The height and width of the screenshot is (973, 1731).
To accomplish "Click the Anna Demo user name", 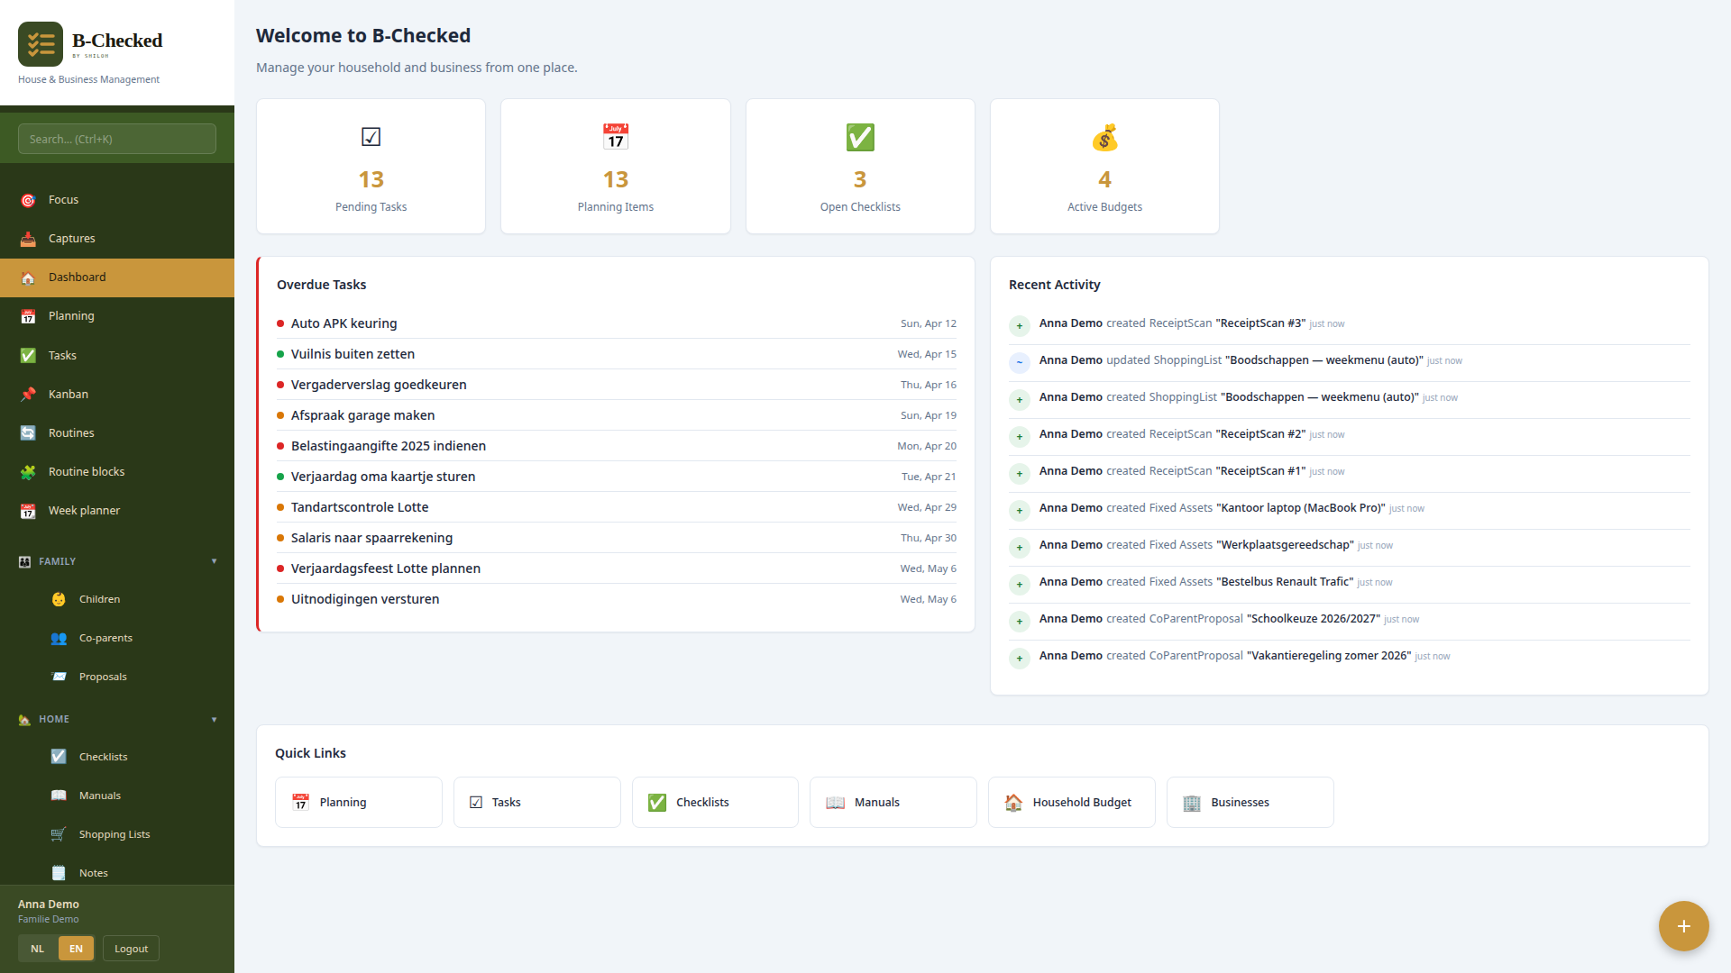I will (x=49, y=905).
